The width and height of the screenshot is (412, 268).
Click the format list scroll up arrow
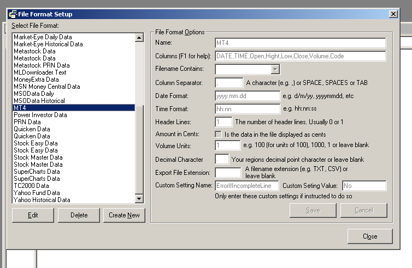click(x=139, y=38)
